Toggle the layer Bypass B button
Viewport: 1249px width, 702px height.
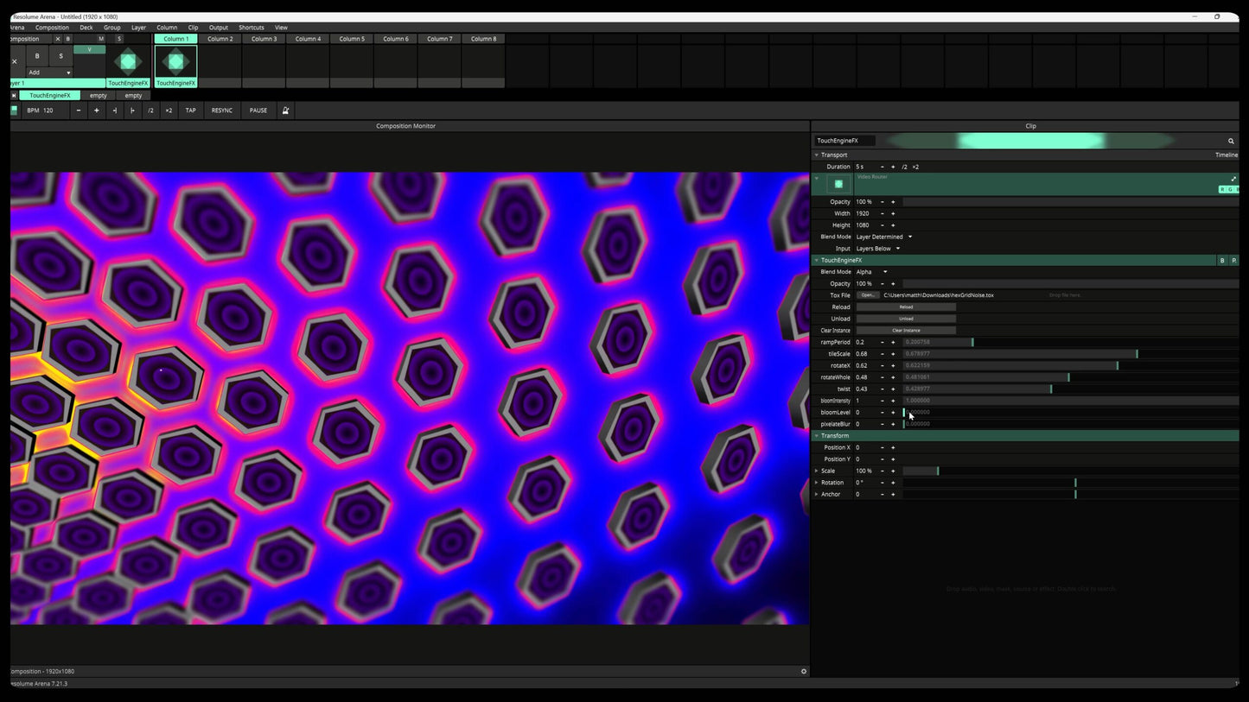37,56
